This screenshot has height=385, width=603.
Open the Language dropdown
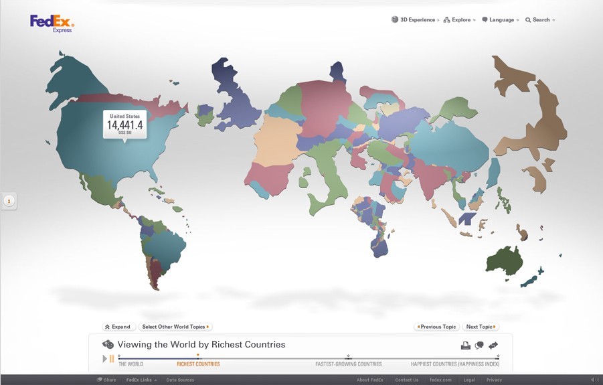click(501, 20)
